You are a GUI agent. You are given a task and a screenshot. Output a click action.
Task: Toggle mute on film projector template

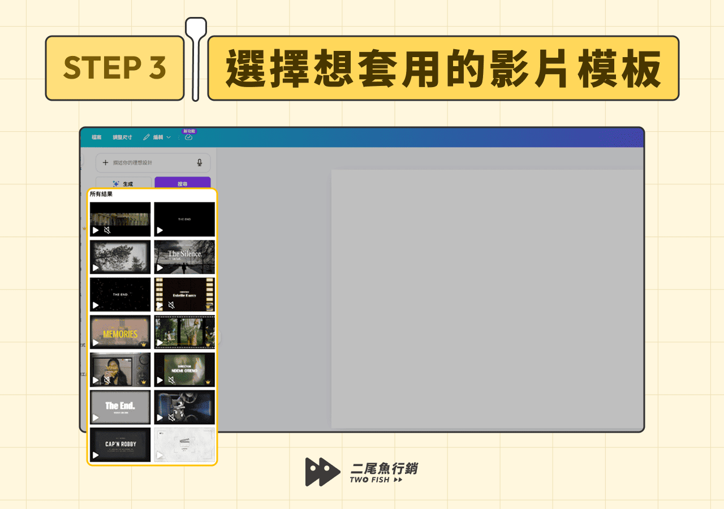171,418
